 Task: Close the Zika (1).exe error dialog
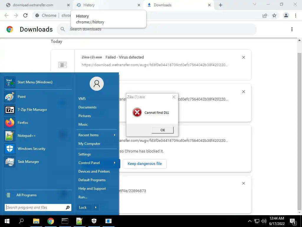click(174, 97)
